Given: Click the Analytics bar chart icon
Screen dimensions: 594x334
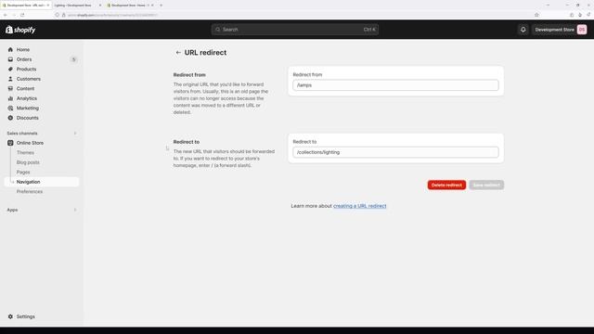Looking at the screenshot, I should coord(10,98).
